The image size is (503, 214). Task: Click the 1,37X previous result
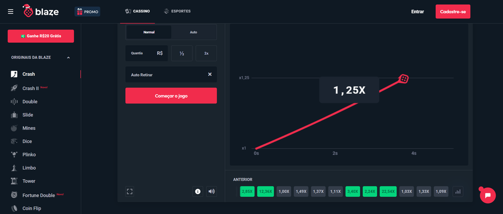point(318,191)
